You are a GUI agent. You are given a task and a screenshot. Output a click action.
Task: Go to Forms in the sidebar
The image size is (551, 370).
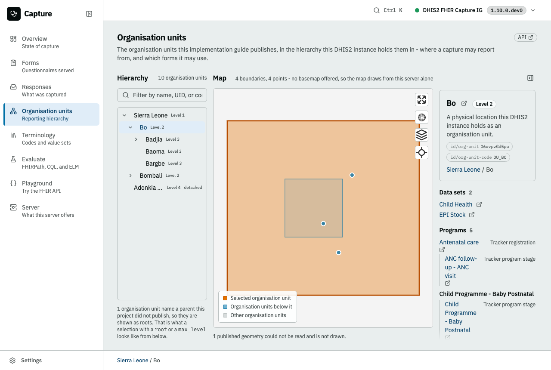[51, 66]
